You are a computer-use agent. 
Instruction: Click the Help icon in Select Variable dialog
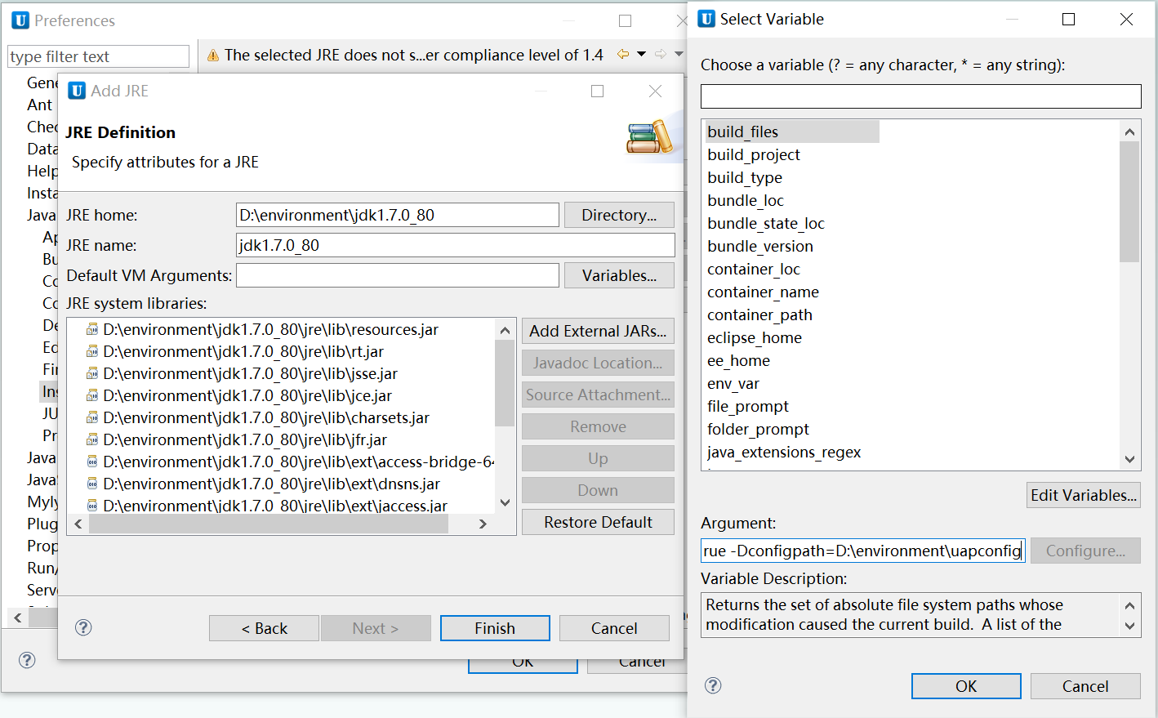[x=712, y=686]
